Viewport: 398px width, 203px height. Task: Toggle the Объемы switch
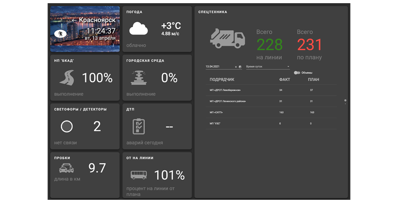click(x=297, y=73)
